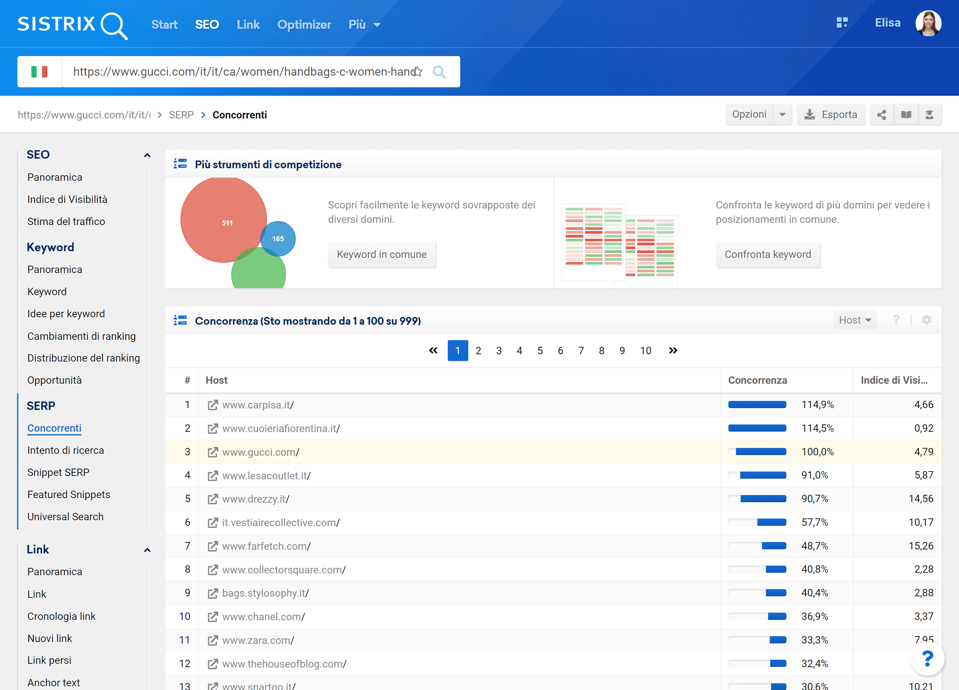The image size is (959, 690).
Task: Go to pagination page 2
Action: click(x=478, y=350)
